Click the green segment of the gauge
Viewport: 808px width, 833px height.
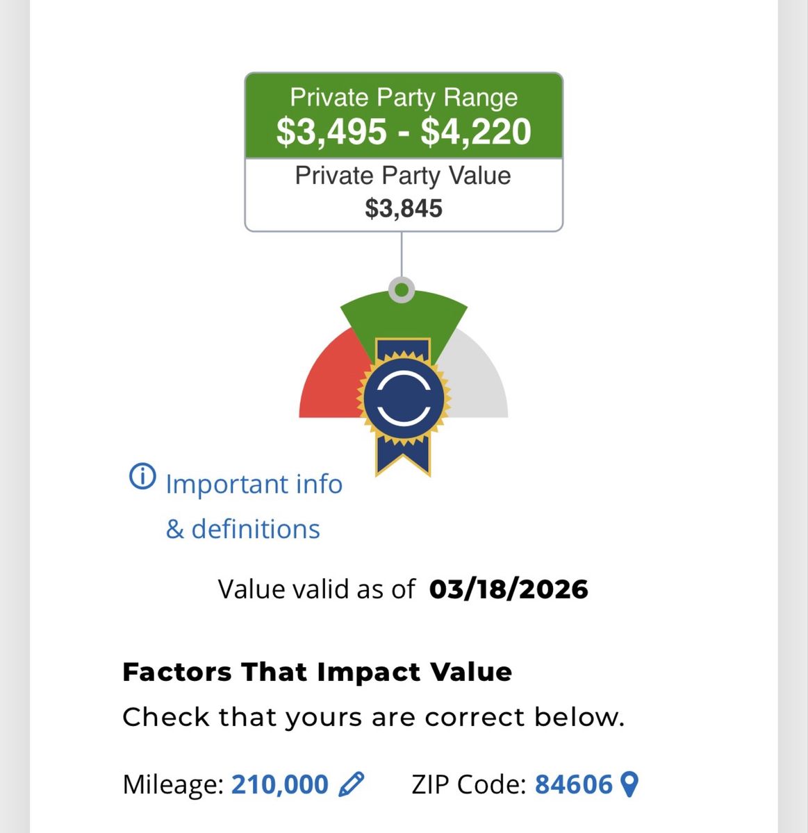403,316
